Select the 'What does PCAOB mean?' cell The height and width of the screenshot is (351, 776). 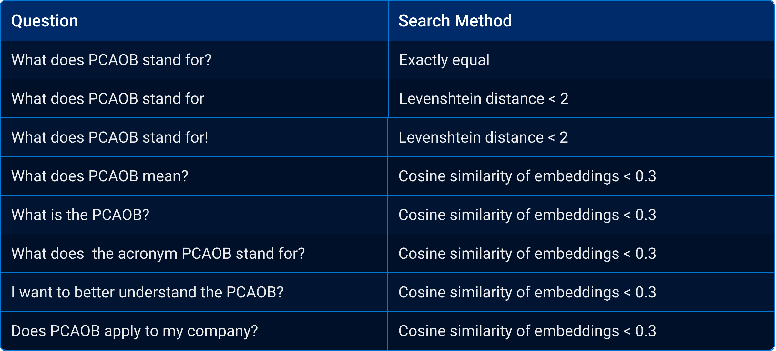(x=194, y=176)
